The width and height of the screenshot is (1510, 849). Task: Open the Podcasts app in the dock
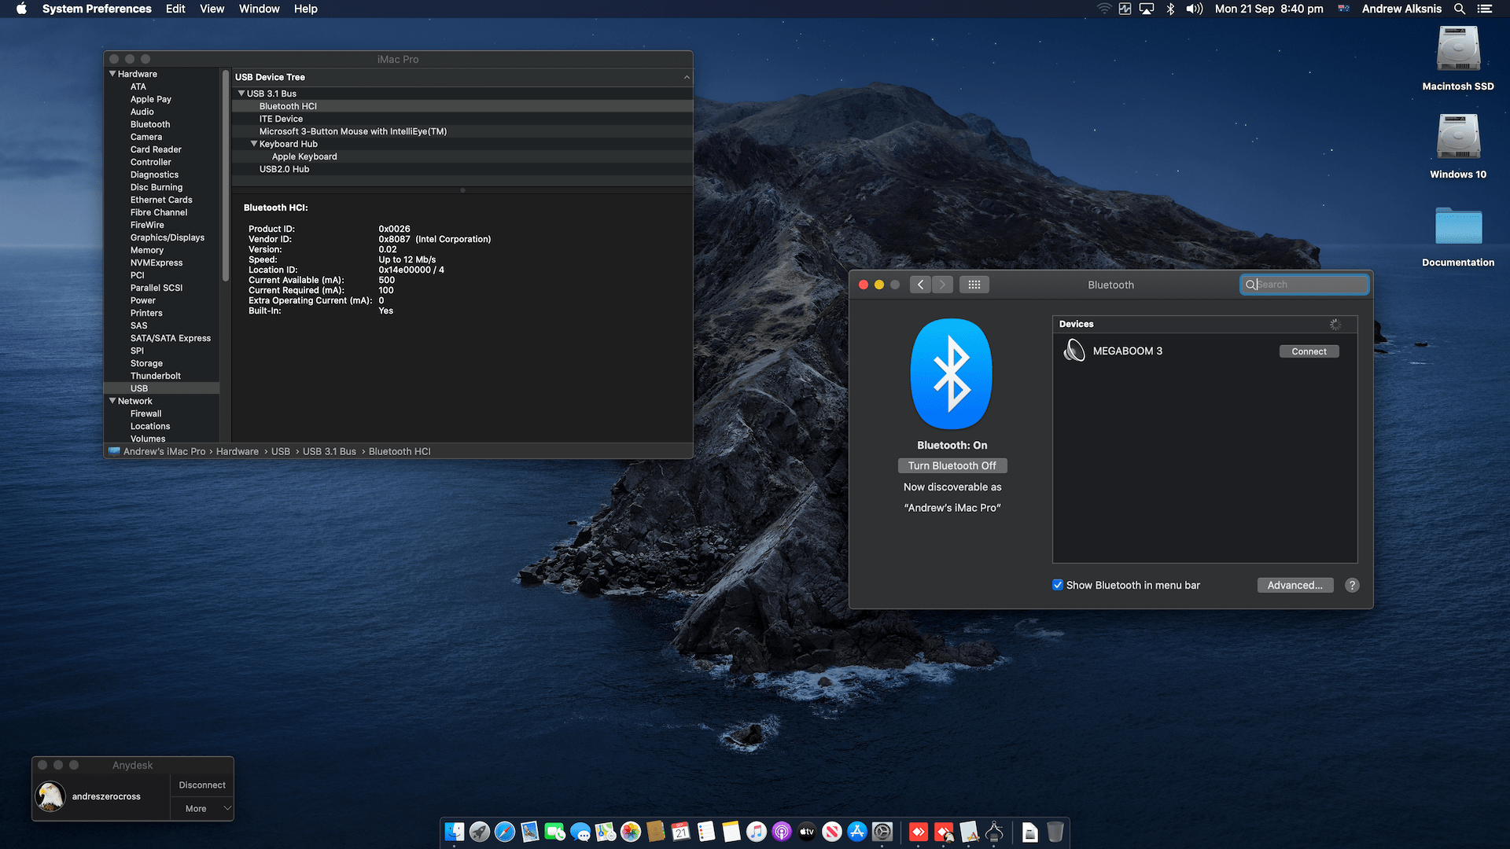tap(782, 832)
